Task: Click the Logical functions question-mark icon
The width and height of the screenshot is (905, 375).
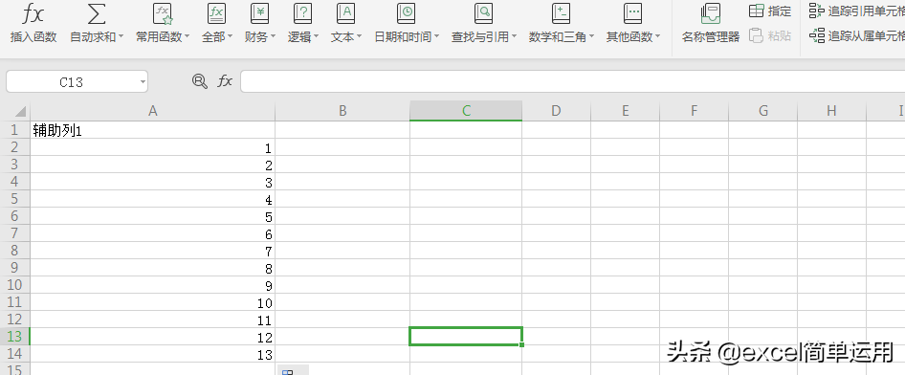Action: [302, 13]
